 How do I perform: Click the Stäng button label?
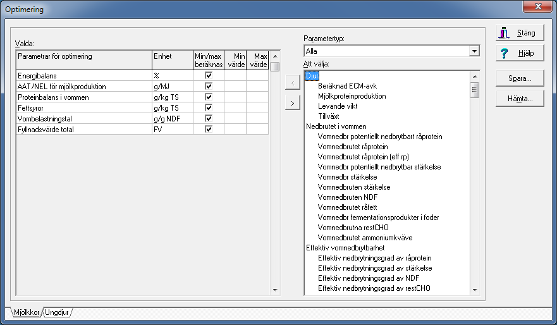pos(526,33)
